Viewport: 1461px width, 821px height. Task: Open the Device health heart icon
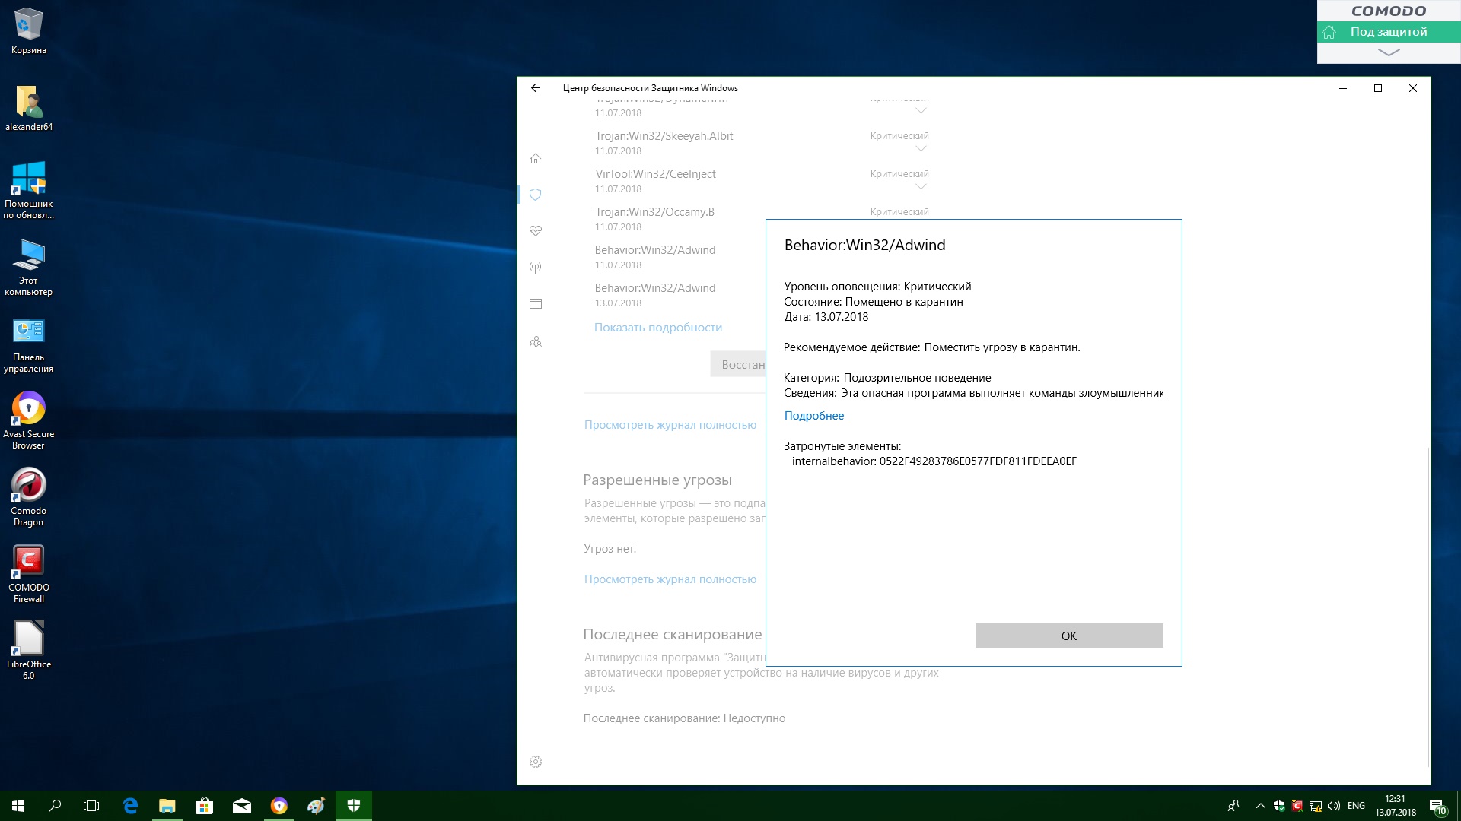pos(536,230)
